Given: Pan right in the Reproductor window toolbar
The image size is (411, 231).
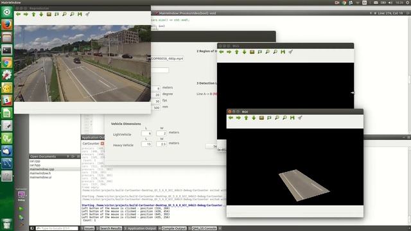Looking at the screenshot, I should point(26,14).
